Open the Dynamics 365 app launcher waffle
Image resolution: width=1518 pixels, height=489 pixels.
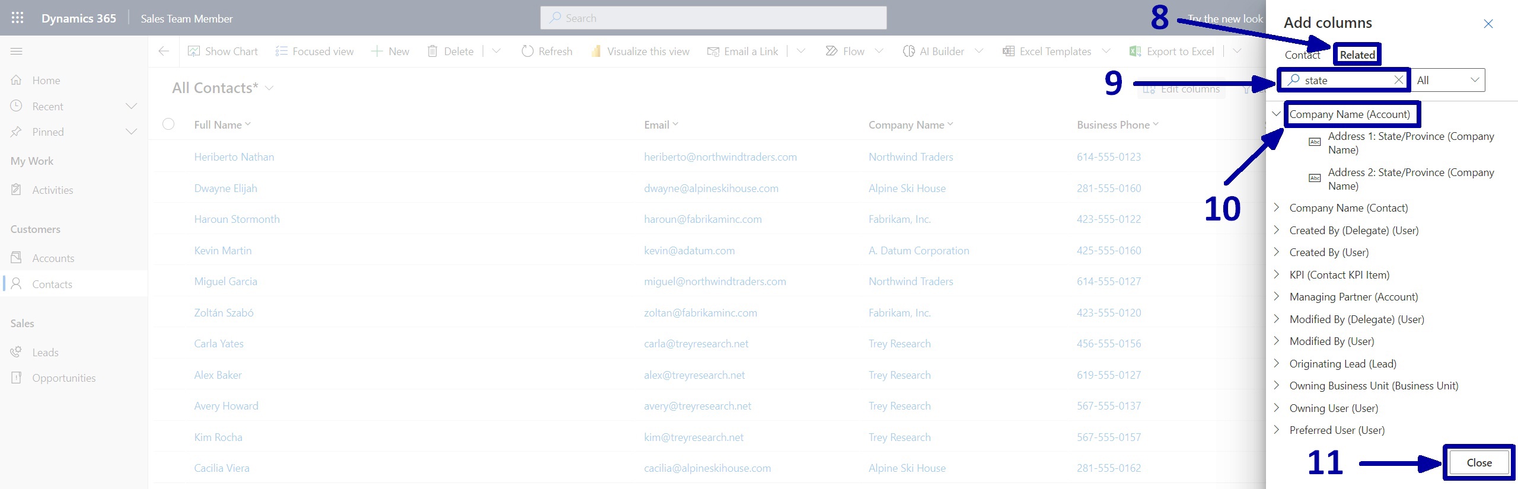click(x=17, y=18)
